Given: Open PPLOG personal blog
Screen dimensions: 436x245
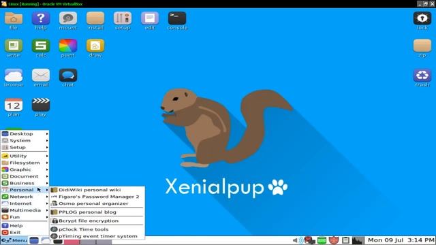Looking at the screenshot, I should [97, 212].
